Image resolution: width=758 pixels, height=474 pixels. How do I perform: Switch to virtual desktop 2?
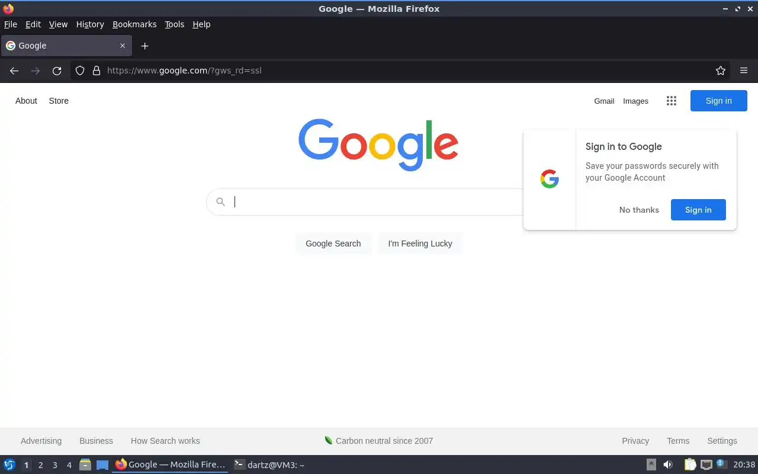click(x=40, y=465)
